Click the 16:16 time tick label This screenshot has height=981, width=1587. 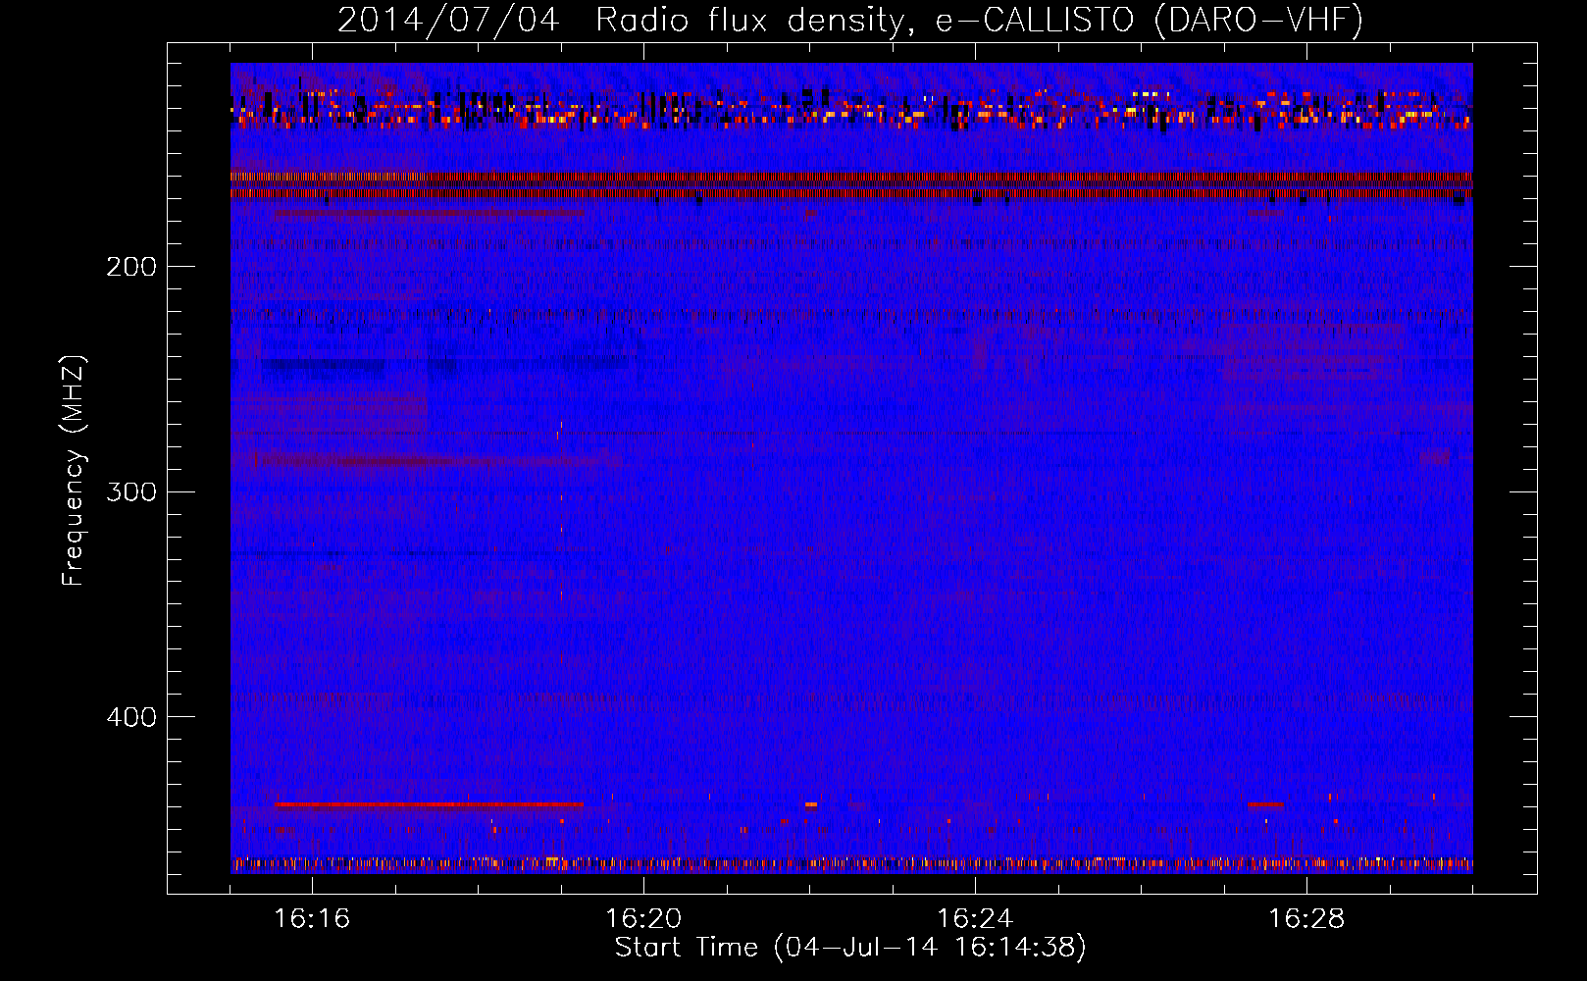(x=312, y=918)
